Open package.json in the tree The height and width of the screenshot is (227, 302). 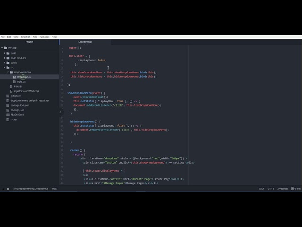click(17, 110)
